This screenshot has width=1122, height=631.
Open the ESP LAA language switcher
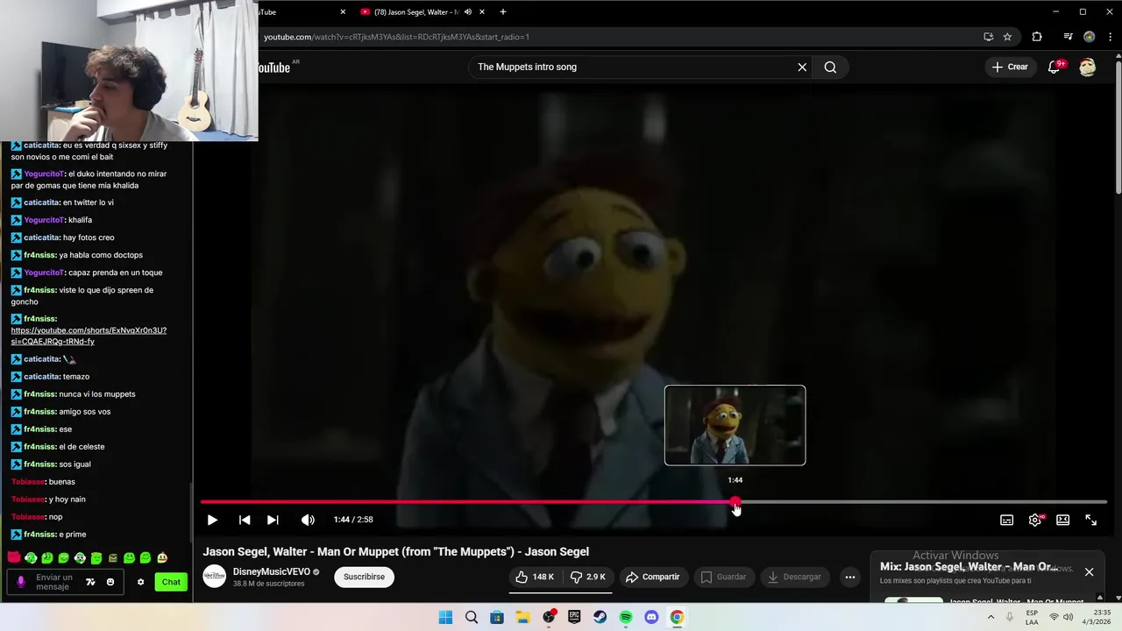(1033, 617)
